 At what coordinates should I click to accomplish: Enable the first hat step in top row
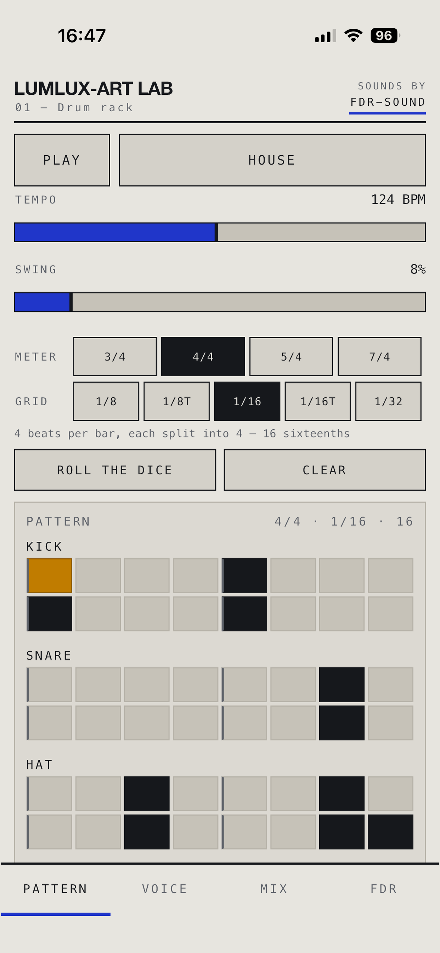(50, 793)
